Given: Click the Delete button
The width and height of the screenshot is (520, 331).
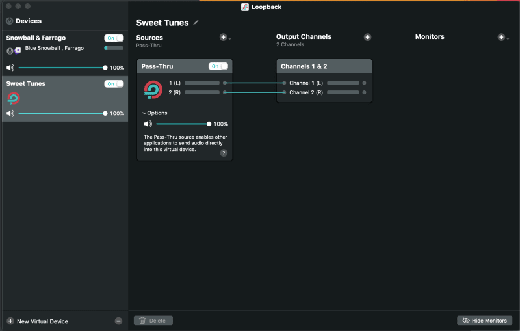Looking at the screenshot, I should point(153,321).
